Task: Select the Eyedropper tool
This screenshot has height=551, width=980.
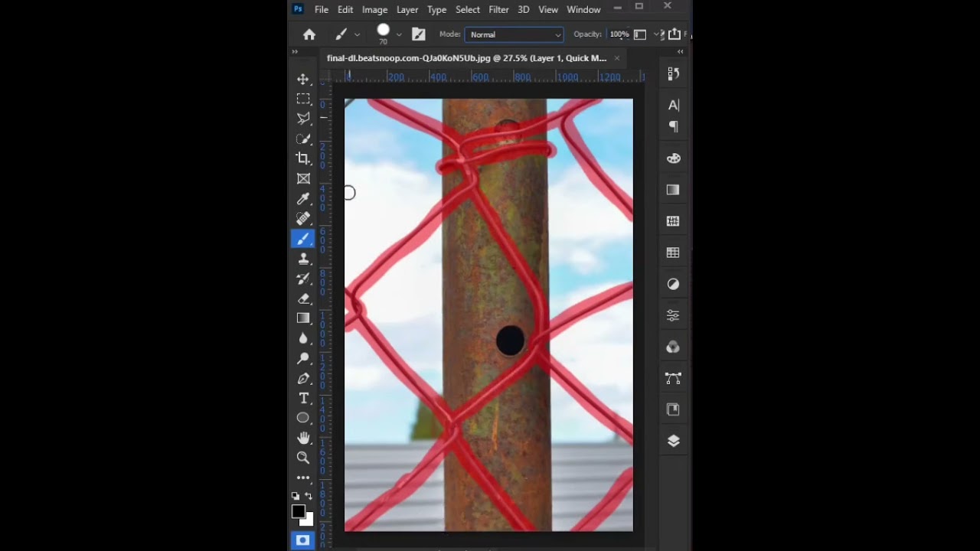Action: (303, 199)
